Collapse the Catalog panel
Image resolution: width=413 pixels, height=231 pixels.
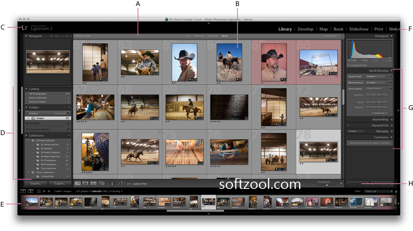(26, 89)
